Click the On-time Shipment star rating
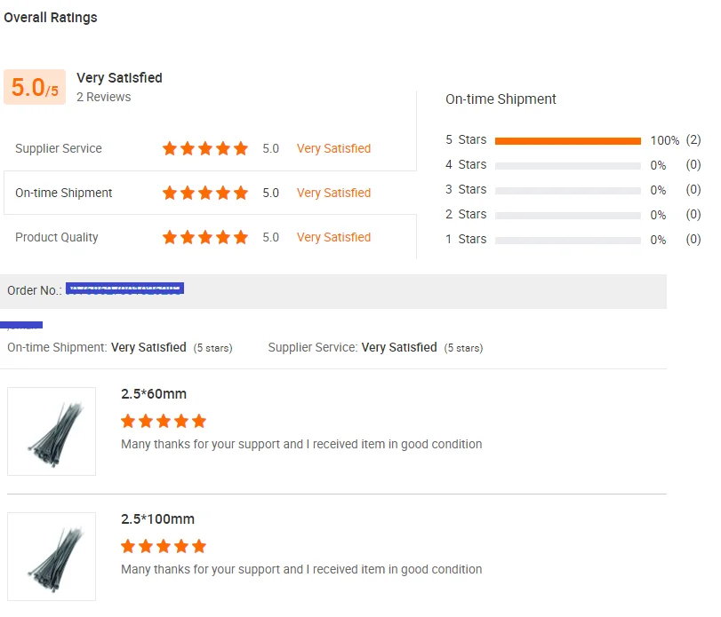 click(205, 193)
